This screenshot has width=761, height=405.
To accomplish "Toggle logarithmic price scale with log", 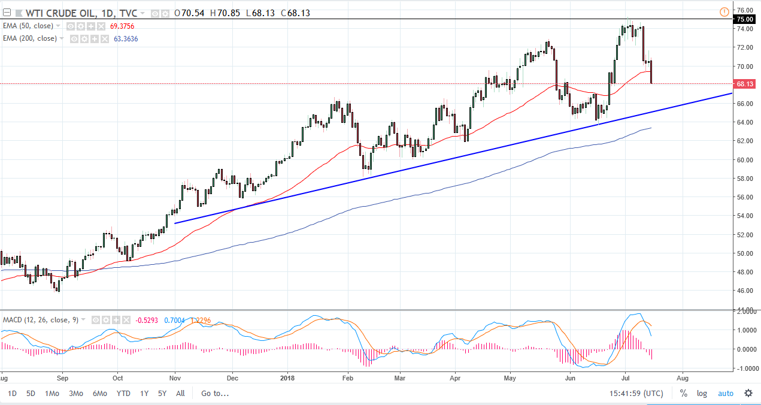I will [701, 394].
